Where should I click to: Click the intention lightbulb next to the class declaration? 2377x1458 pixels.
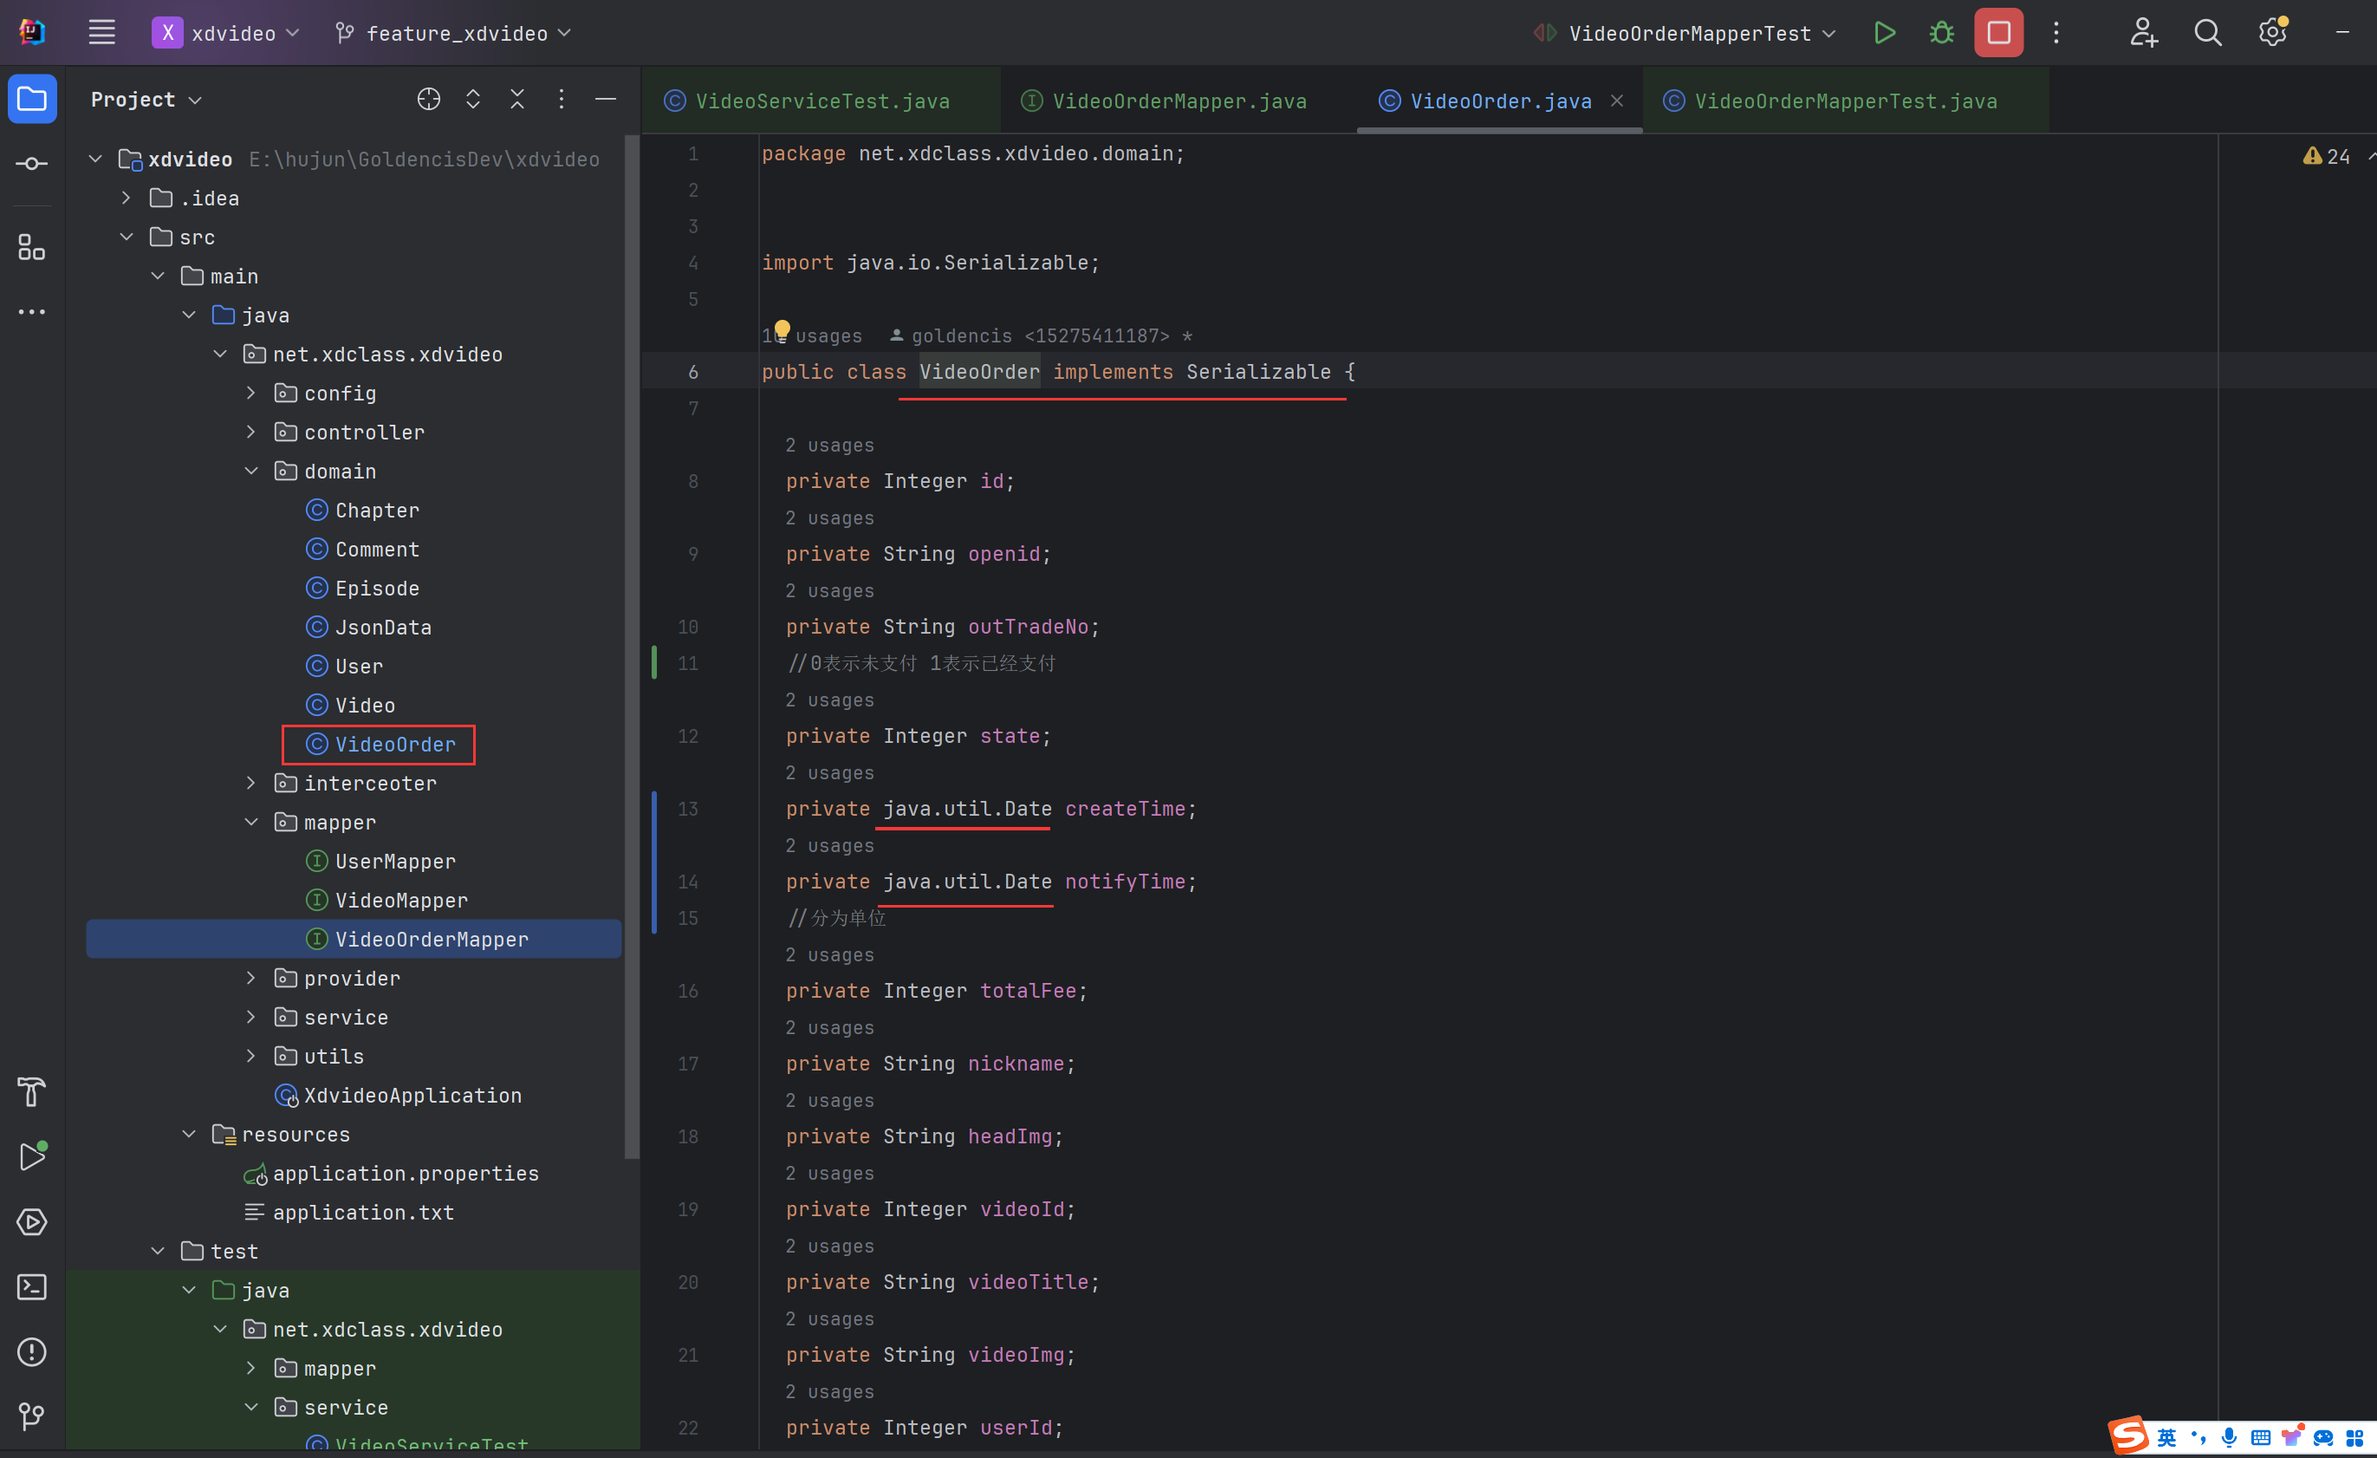coord(782,330)
